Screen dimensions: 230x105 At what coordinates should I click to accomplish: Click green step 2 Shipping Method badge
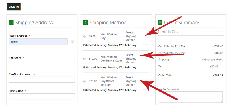(85, 23)
